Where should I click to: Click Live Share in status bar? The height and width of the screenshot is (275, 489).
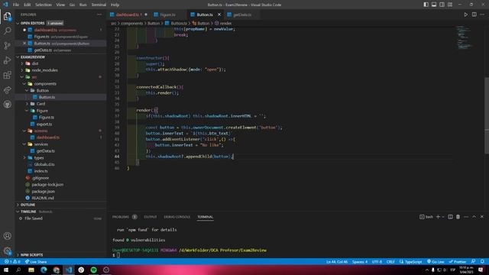click(x=36, y=261)
